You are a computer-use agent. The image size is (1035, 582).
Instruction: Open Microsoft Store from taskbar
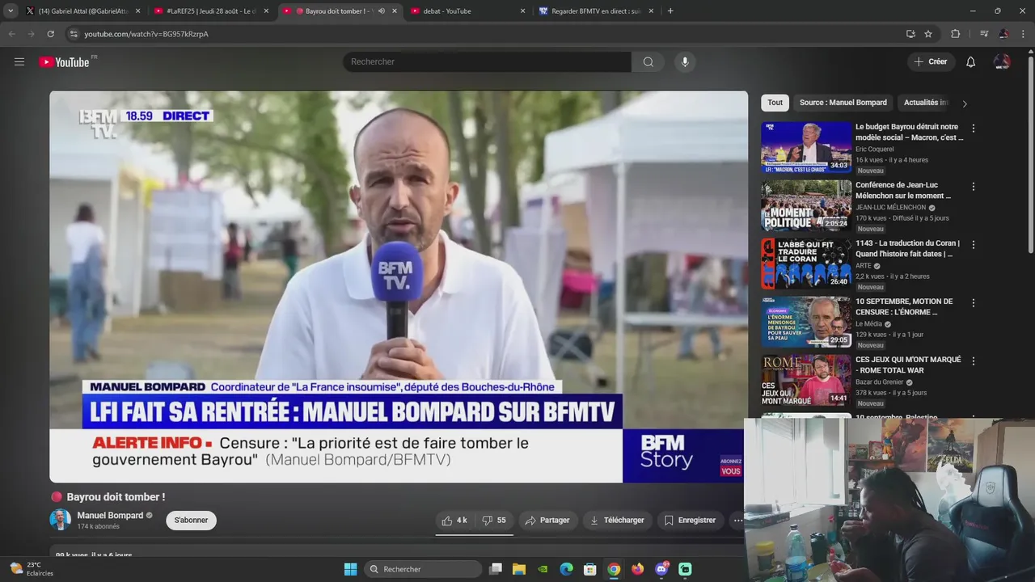[x=590, y=569]
